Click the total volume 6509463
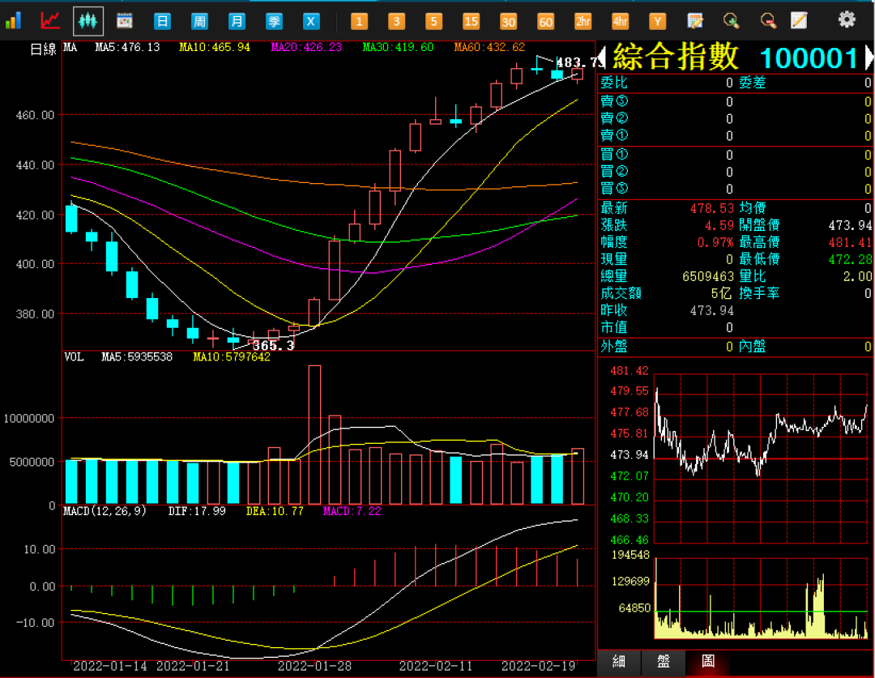Viewport: 875px width, 678px height. pos(708,277)
